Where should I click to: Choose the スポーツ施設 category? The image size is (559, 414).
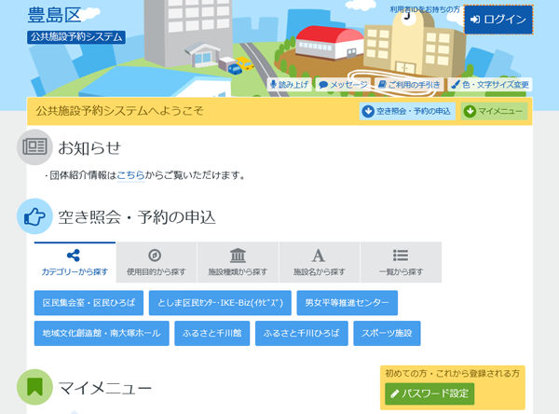point(387,333)
